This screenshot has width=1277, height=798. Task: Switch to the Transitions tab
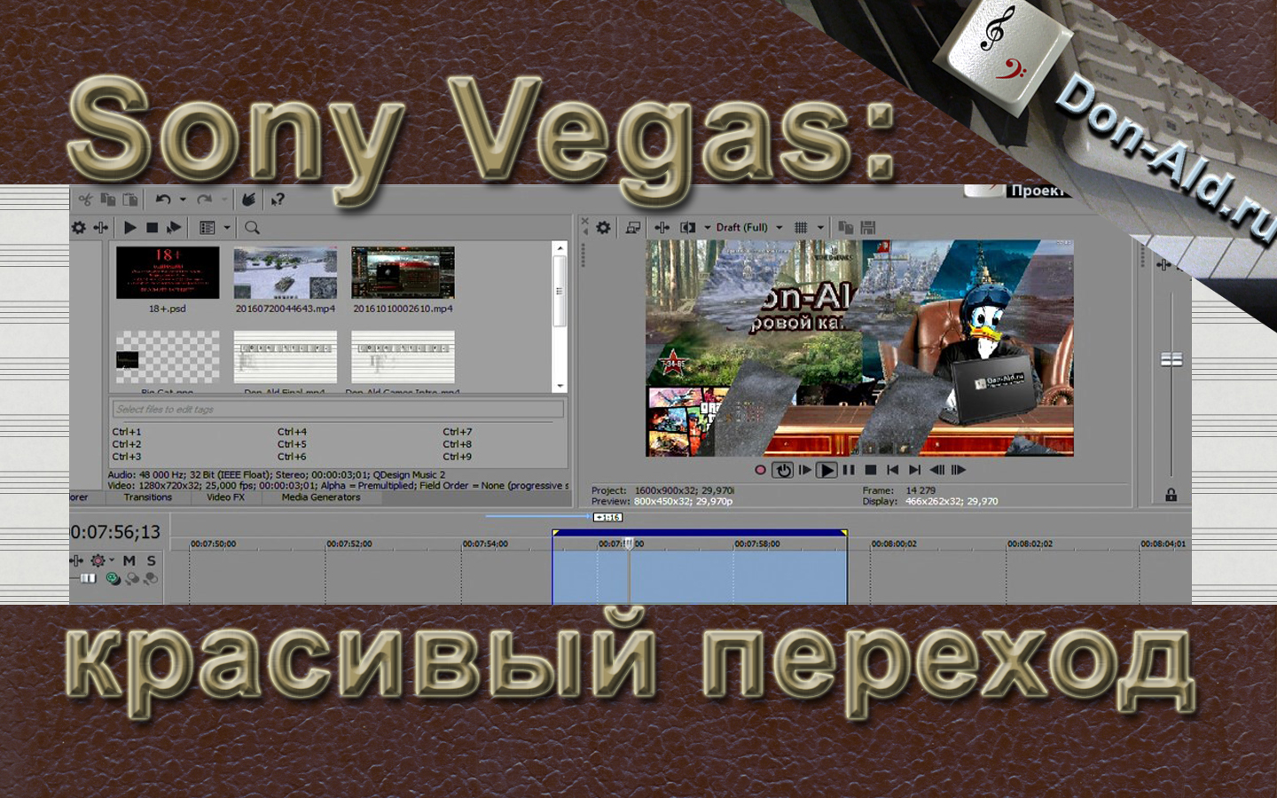148,497
